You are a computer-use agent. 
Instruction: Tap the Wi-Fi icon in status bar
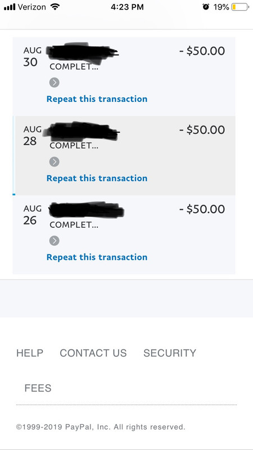tap(55, 7)
